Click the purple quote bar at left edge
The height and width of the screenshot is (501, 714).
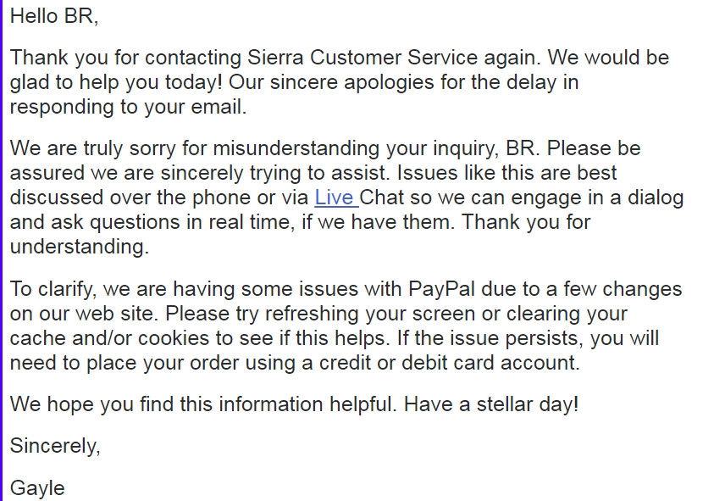coord(2,250)
